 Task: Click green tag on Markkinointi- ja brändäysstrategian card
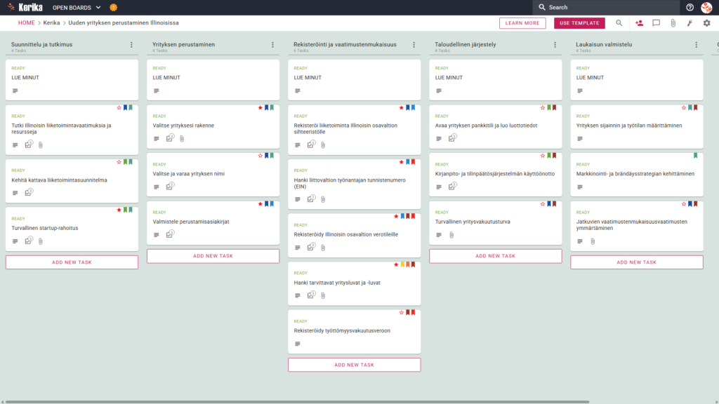(x=696, y=156)
